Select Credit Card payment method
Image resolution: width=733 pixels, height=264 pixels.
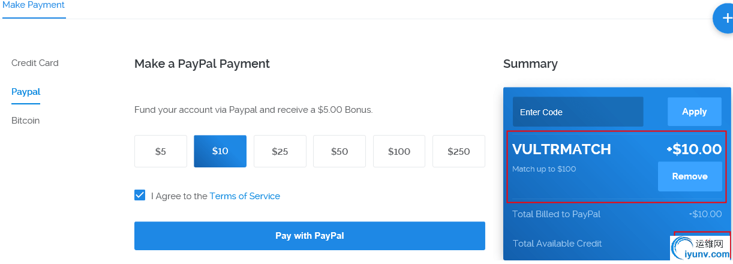[x=35, y=63]
